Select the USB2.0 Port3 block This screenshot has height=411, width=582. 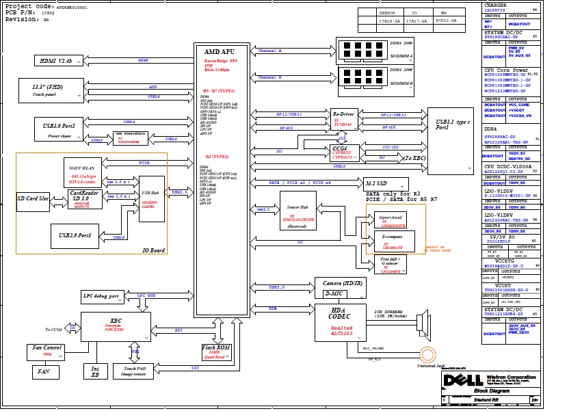point(75,236)
